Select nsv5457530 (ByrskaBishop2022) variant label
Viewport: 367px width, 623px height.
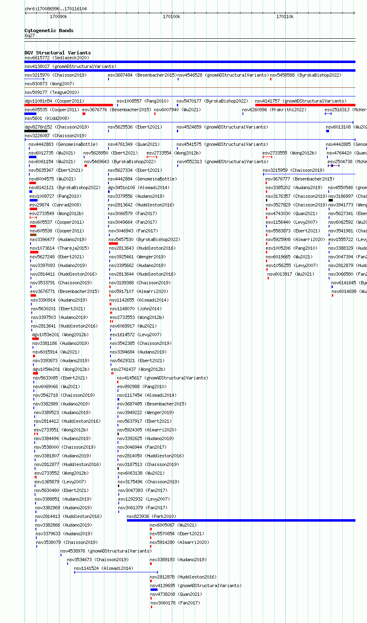click(145, 240)
